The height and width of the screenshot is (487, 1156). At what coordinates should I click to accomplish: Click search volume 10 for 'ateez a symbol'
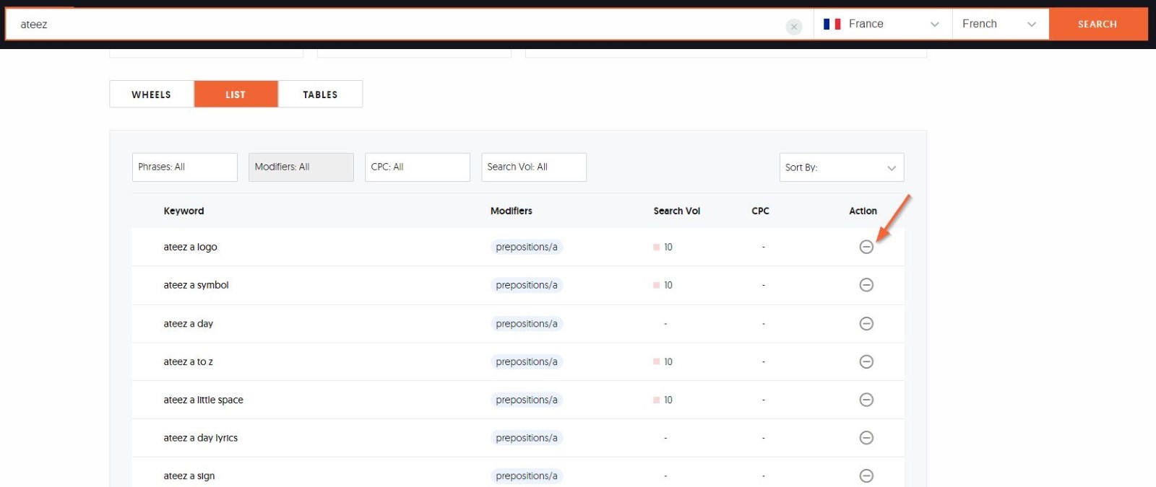[668, 285]
